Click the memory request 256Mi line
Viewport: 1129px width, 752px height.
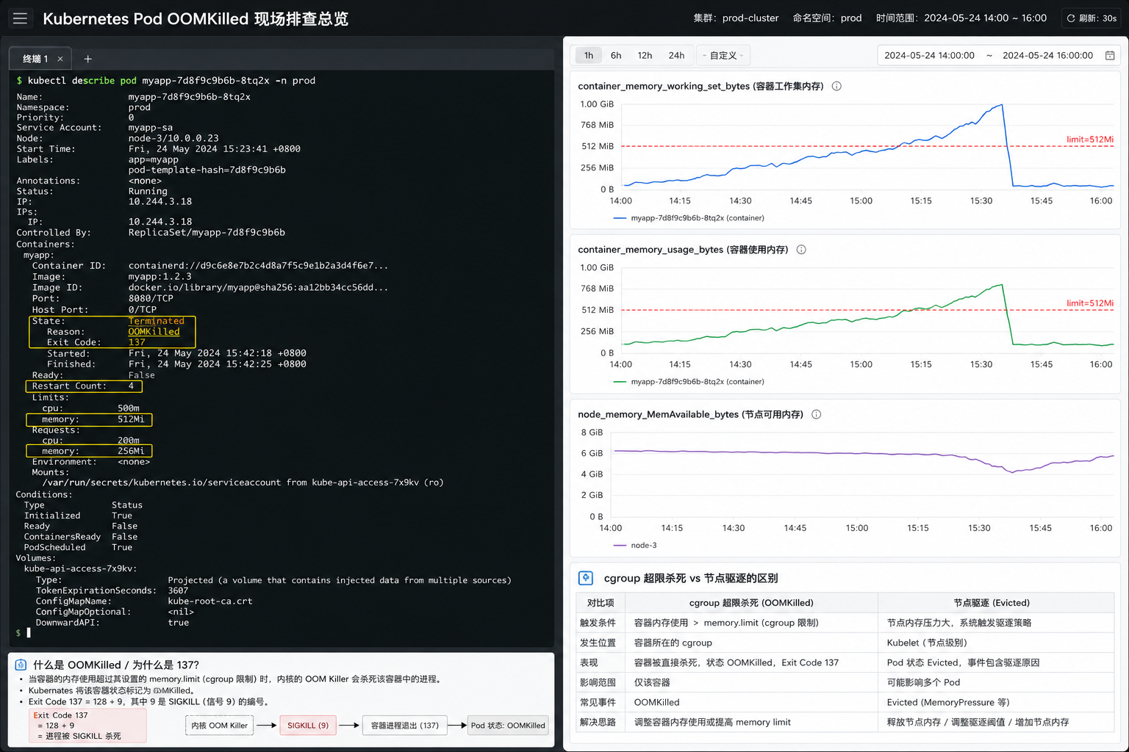89,451
